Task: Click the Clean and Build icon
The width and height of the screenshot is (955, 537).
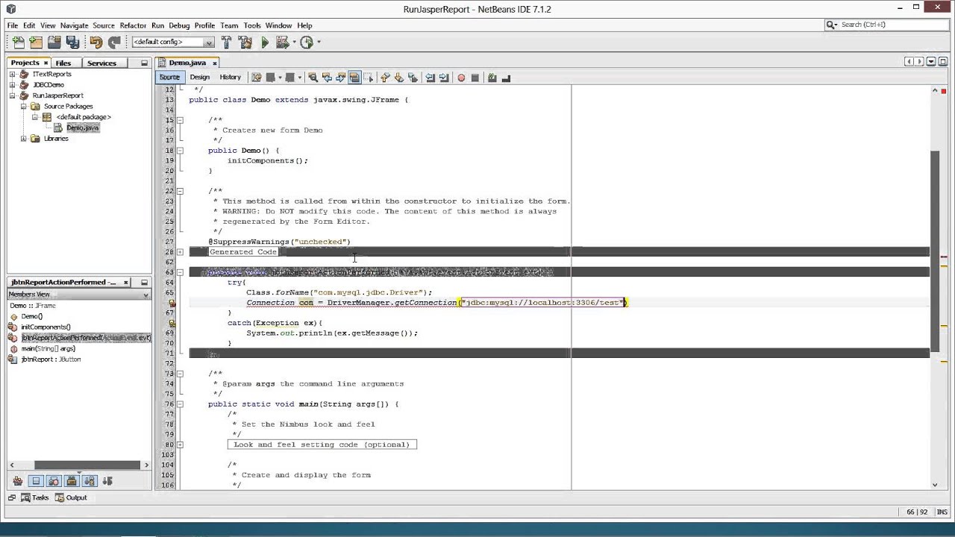Action: [245, 43]
